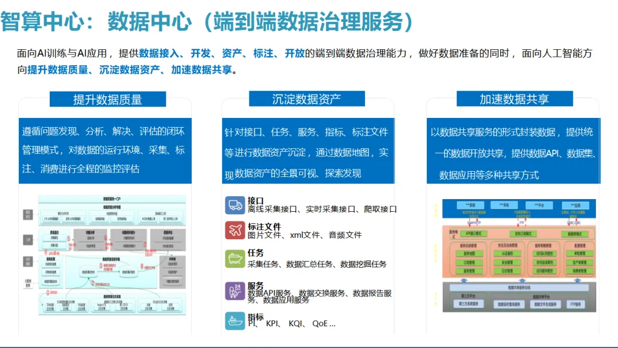Select the 沉淀数据资产 column header
The image size is (618, 348).
point(307,99)
